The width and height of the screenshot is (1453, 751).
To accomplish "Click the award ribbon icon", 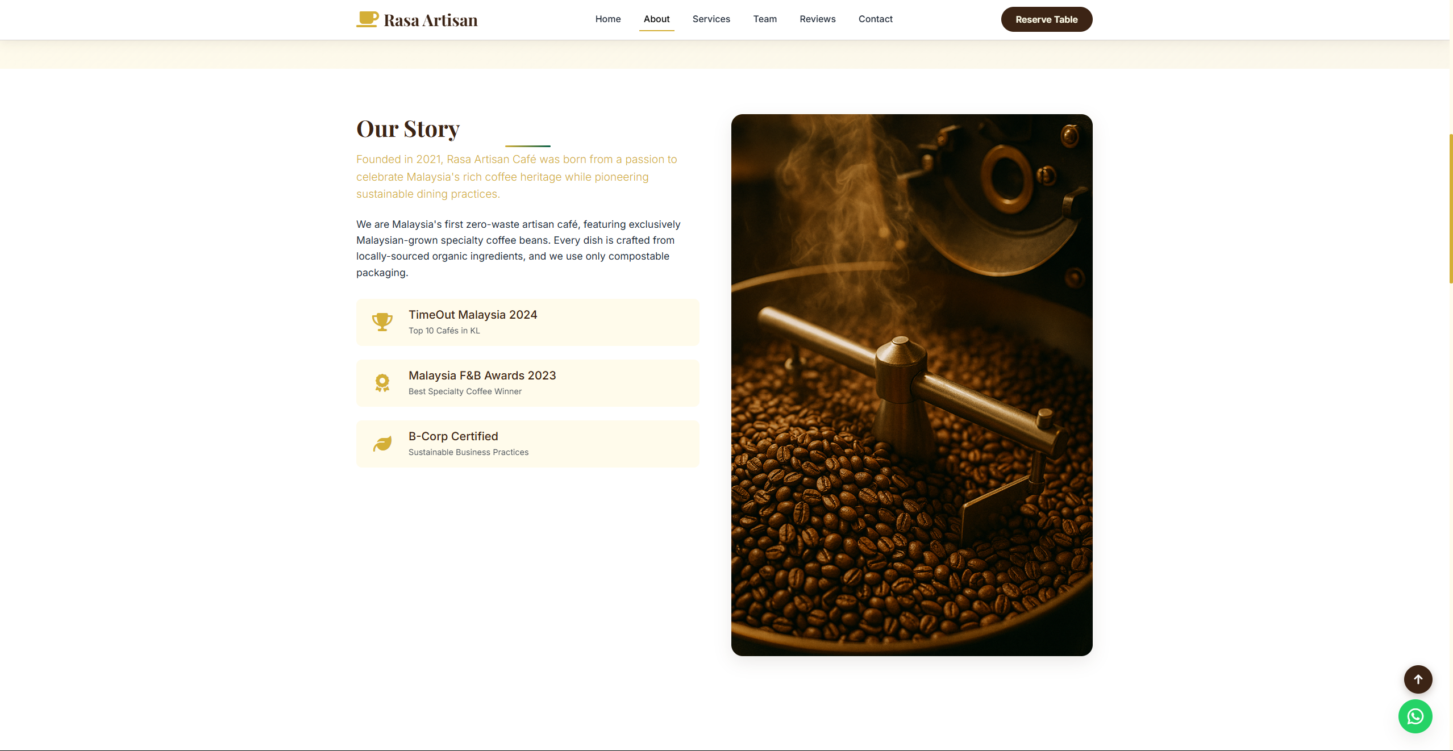I will click(x=382, y=383).
